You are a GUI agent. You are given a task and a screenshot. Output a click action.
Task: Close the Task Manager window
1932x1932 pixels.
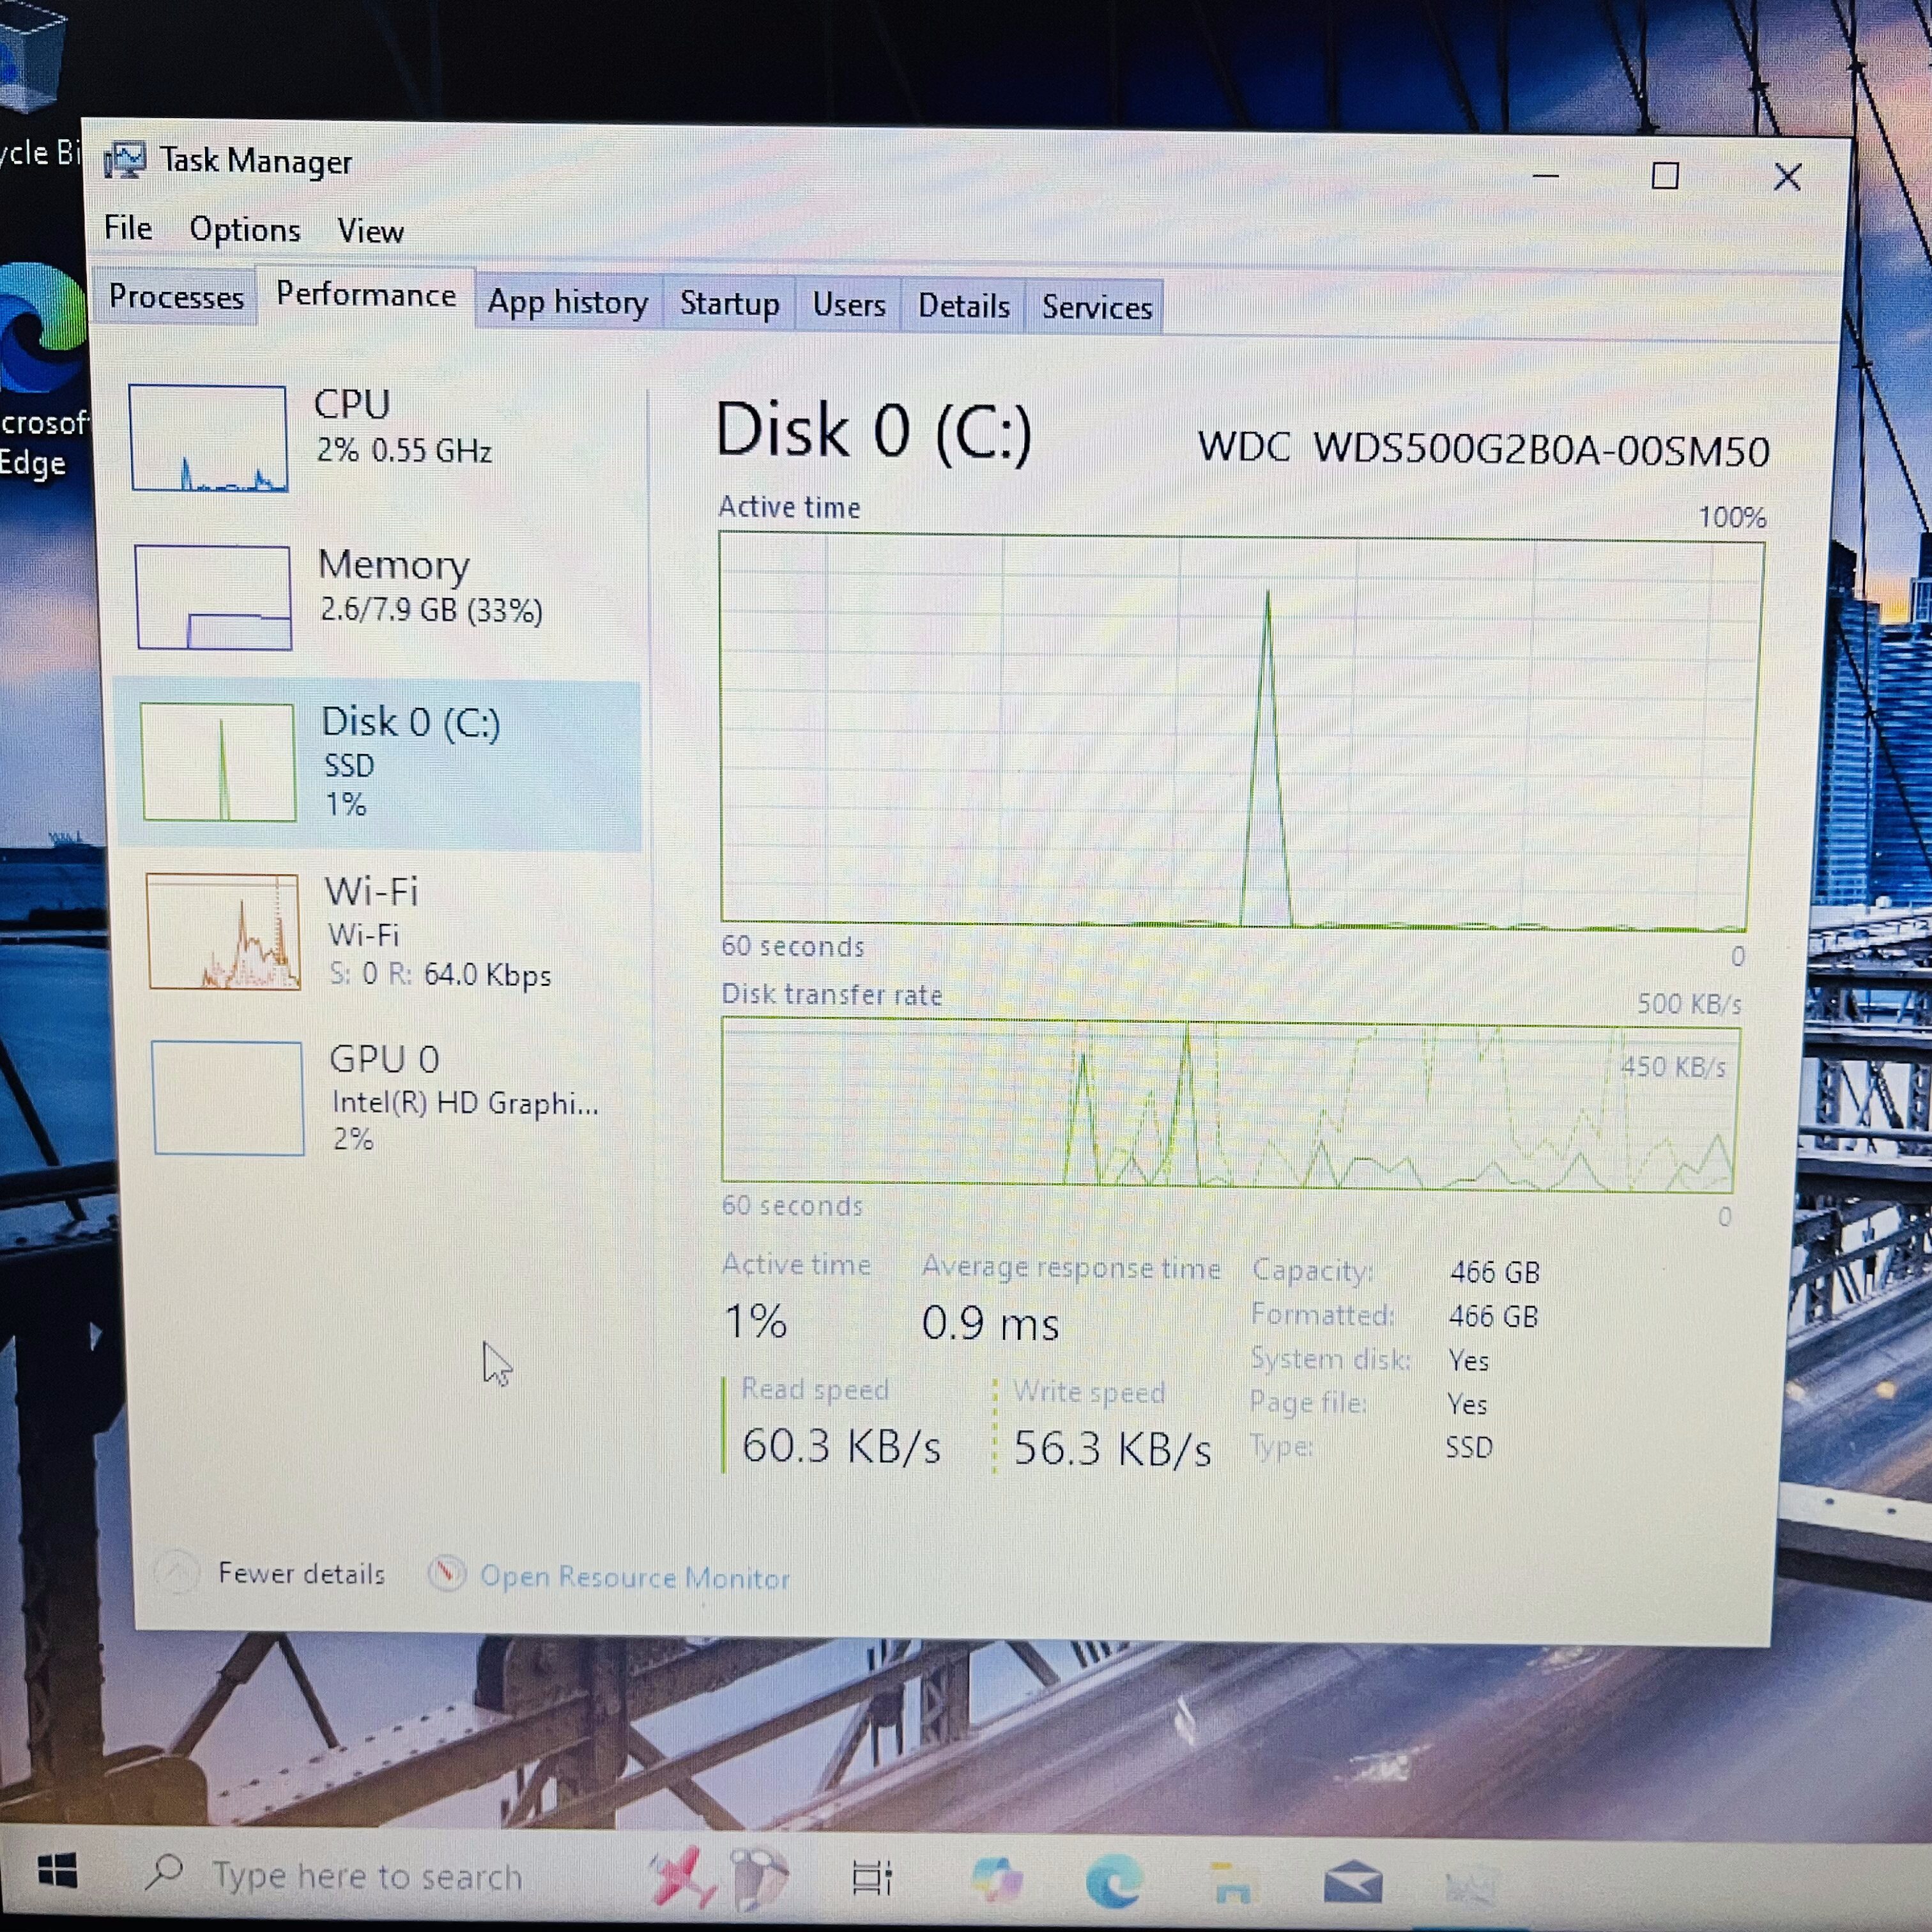coord(1787,177)
